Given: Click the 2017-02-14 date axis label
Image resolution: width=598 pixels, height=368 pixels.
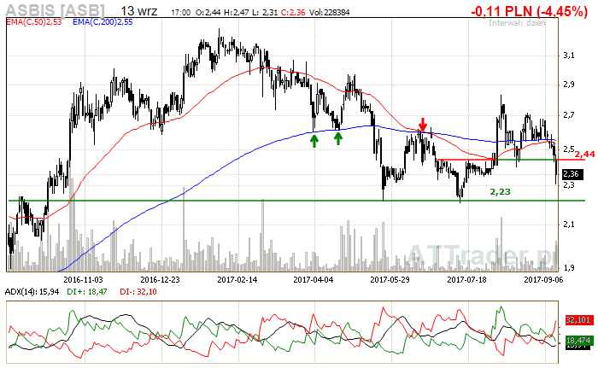Looking at the screenshot, I should (x=237, y=280).
